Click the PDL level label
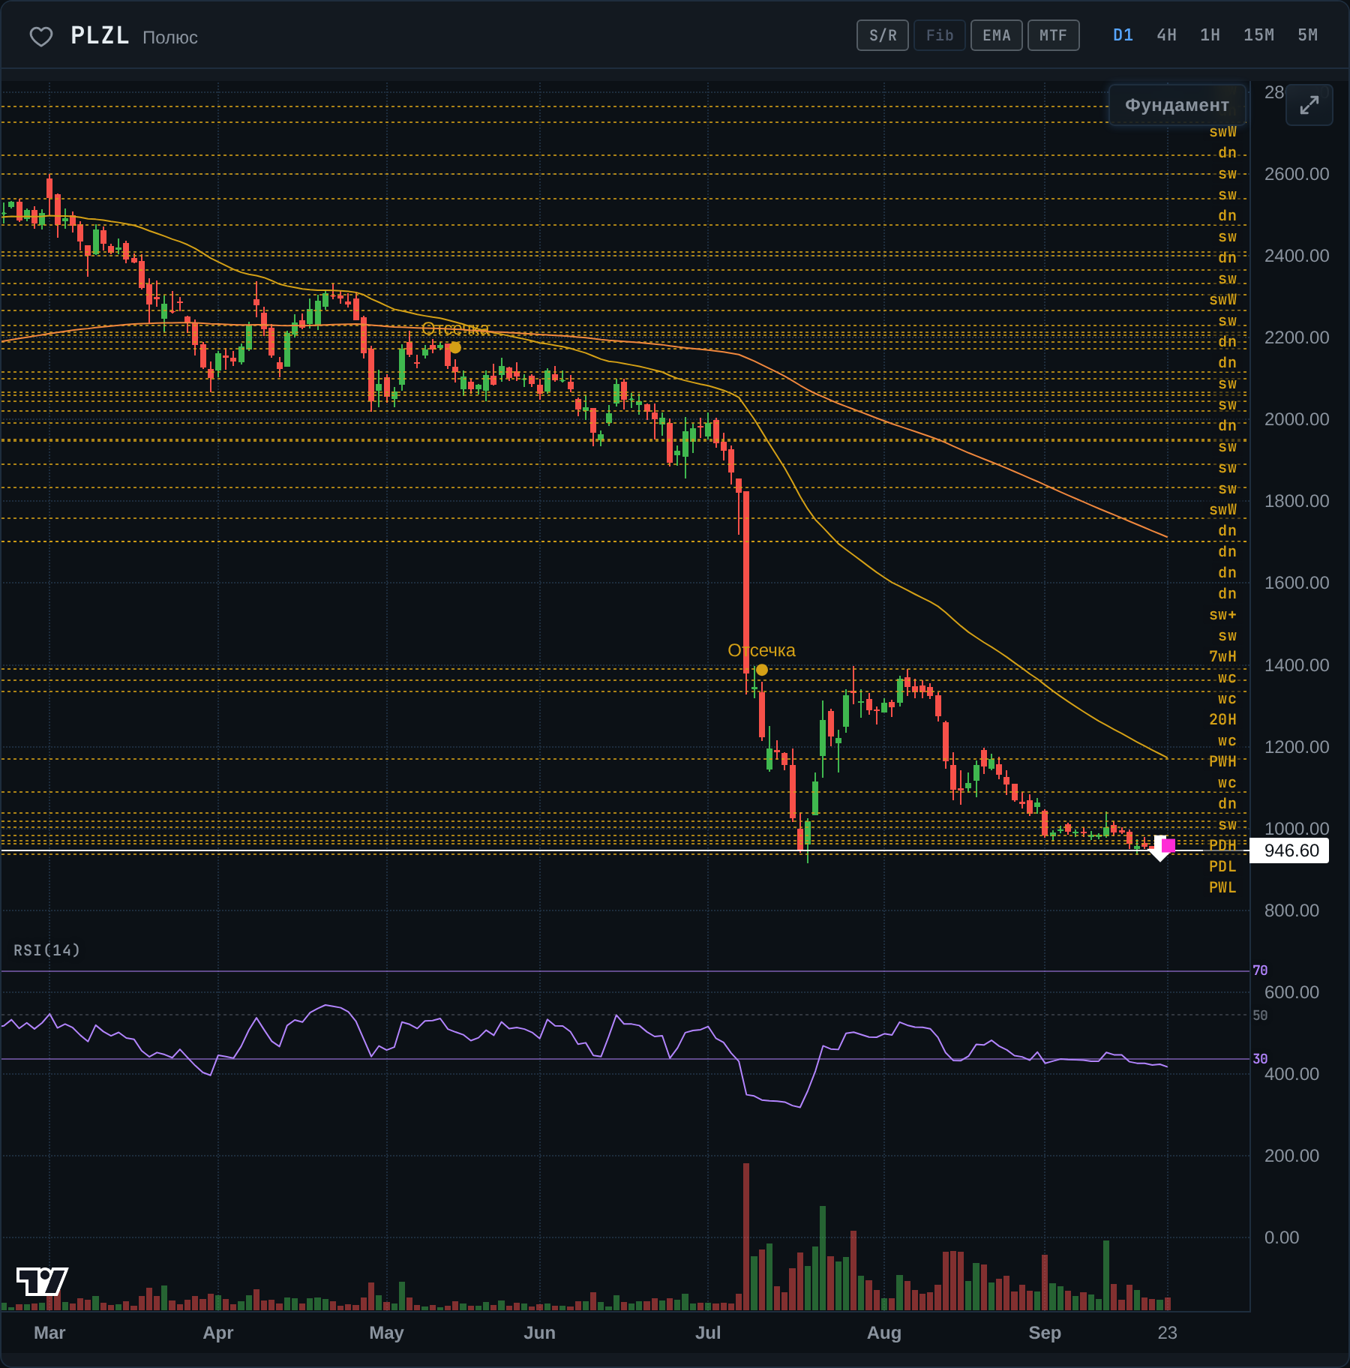 point(1222,866)
